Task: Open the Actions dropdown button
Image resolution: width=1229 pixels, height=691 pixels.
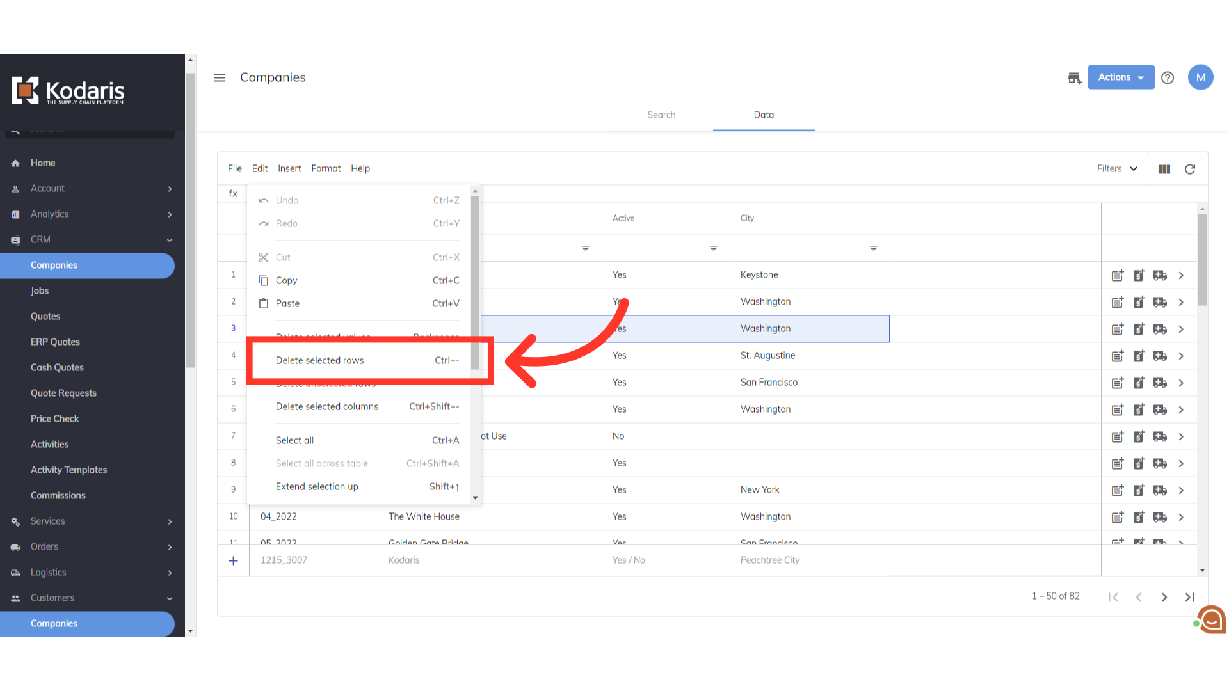Action: click(1121, 77)
